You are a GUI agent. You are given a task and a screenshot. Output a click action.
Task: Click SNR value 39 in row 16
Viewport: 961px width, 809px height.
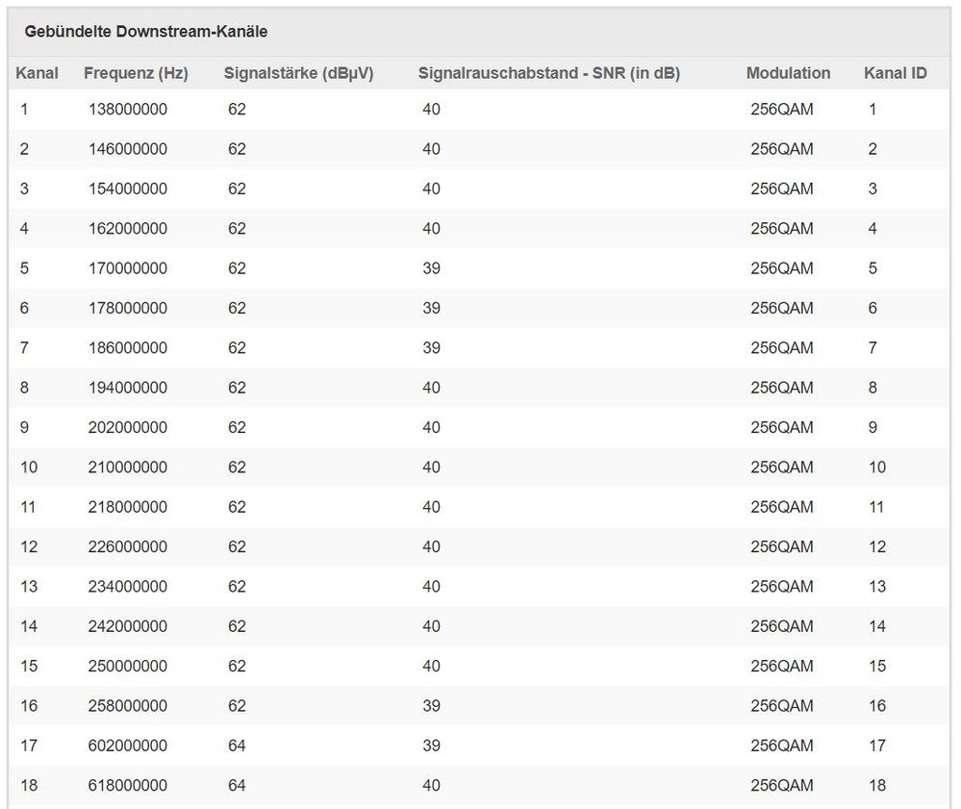(x=432, y=706)
